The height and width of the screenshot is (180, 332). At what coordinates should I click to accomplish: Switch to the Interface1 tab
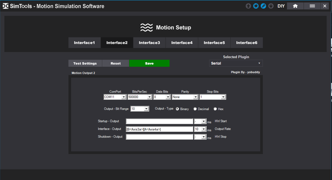click(84, 43)
